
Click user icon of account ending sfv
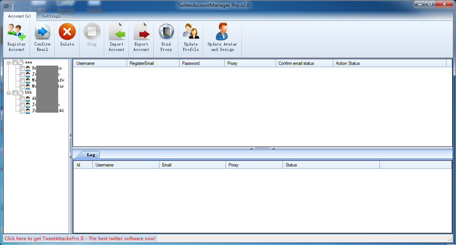coord(28,81)
